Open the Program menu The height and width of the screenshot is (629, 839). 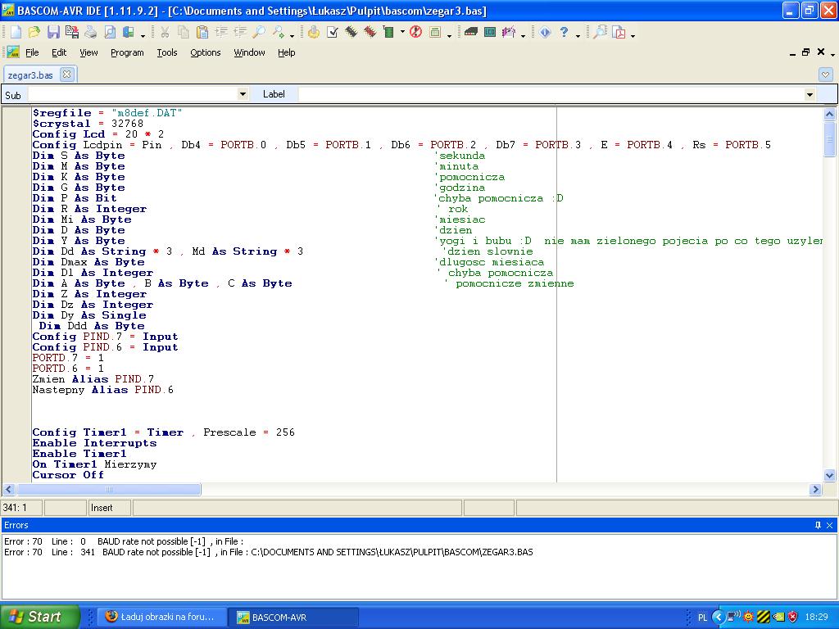point(127,52)
